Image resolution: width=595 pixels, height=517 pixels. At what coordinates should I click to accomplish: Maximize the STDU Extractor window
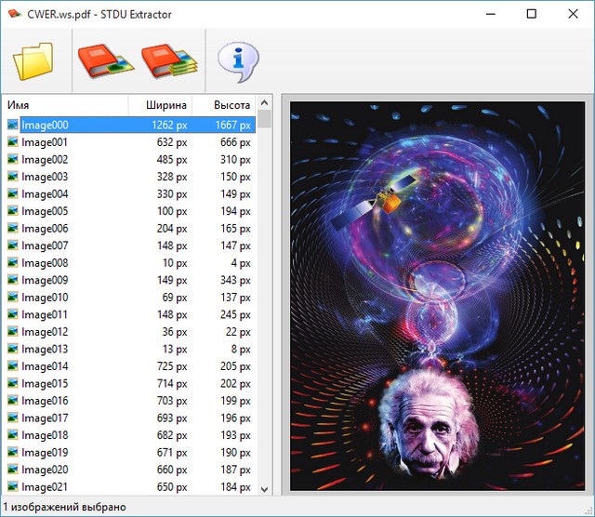point(531,14)
